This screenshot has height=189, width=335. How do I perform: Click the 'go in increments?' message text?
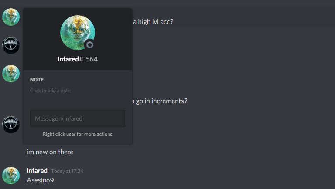[x=159, y=101]
